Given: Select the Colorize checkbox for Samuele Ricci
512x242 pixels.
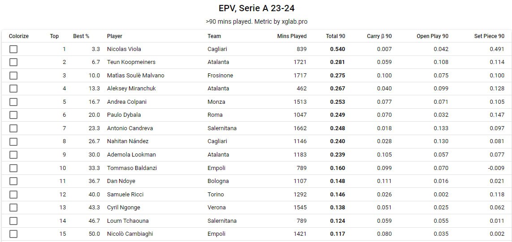Looking at the screenshot, I should (x=13, y=195).
